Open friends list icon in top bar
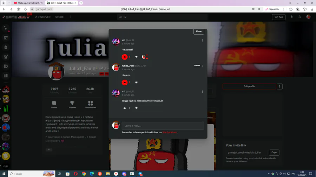Viewport: 316px width, 177px height. pyautogui.click(x=300, y=17)
